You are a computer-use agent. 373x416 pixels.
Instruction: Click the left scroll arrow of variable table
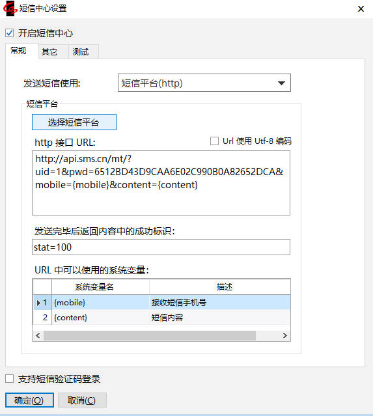[38, 336]
